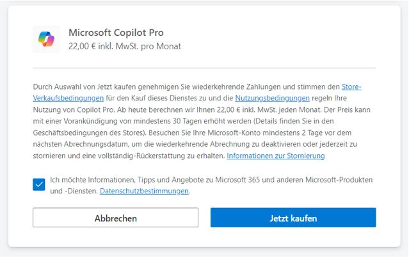Open the Store-Verkaufsbedingungen link
The image size is (409, 258).
68,98
